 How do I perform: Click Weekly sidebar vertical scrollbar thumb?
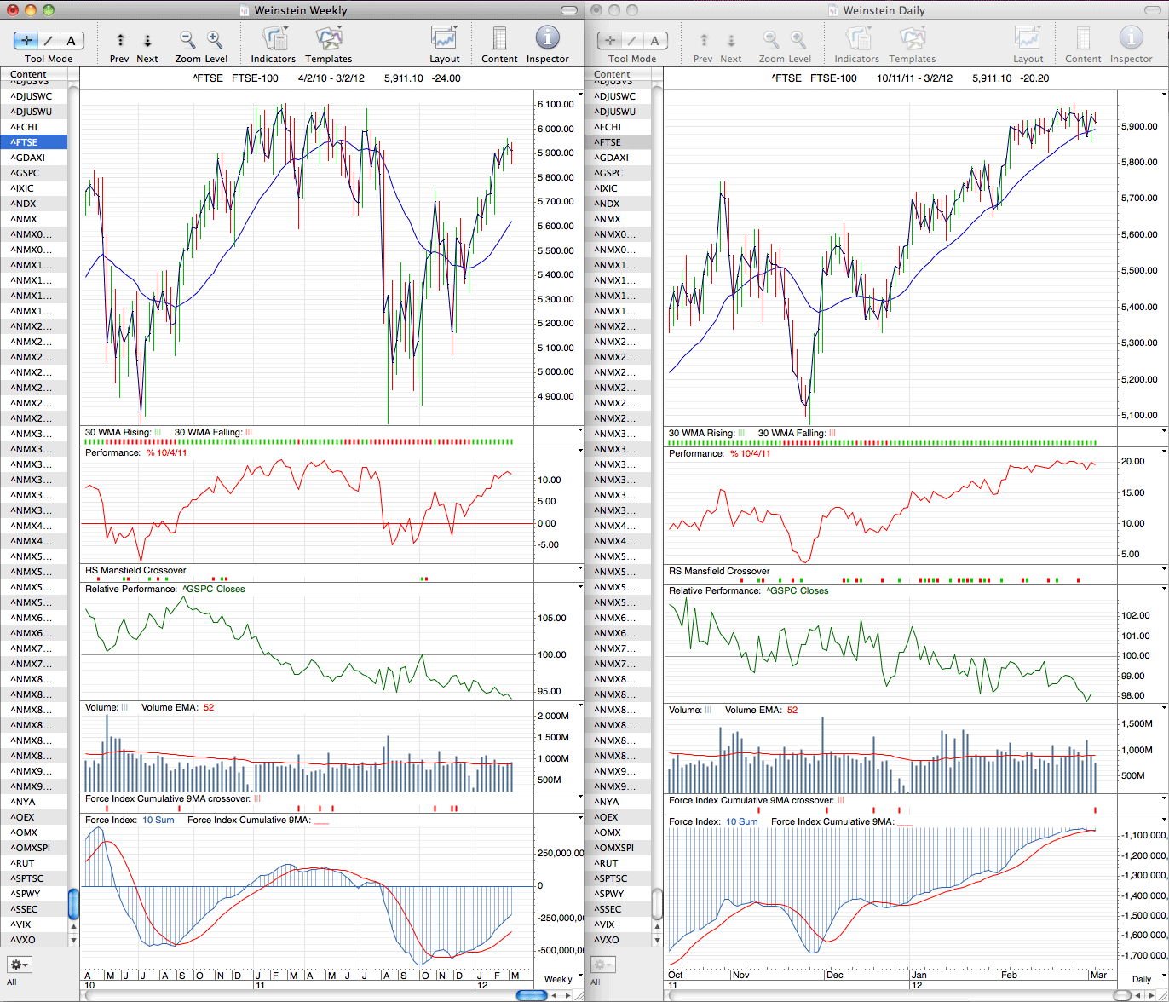point(73,903)
